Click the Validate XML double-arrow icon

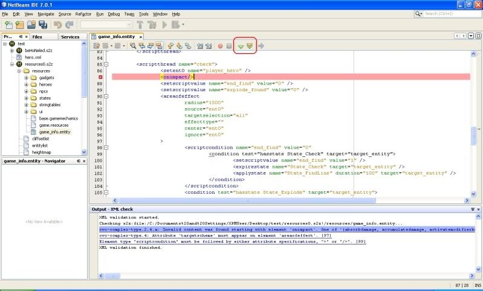[250, 46]
